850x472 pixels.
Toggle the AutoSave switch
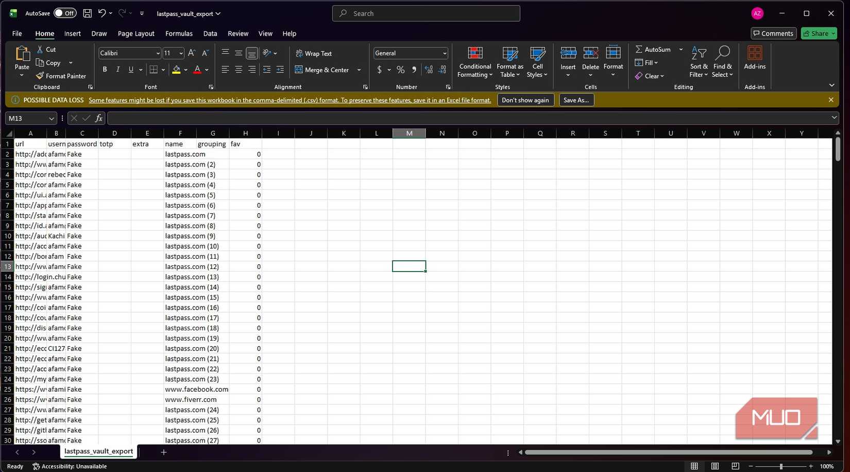point(65,13)
